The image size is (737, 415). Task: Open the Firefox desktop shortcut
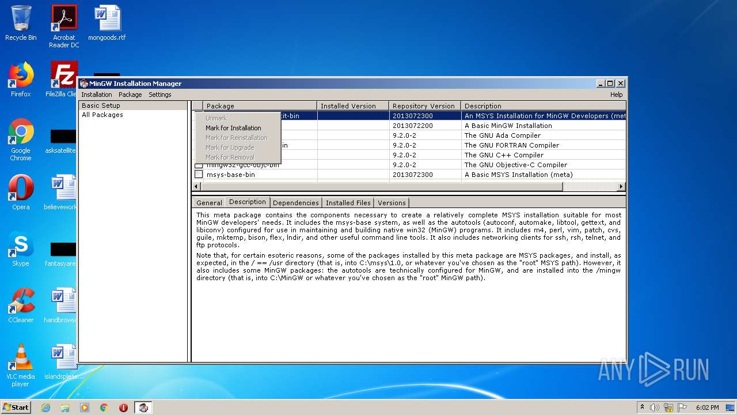pyautogui.click(x=21, y=80)
